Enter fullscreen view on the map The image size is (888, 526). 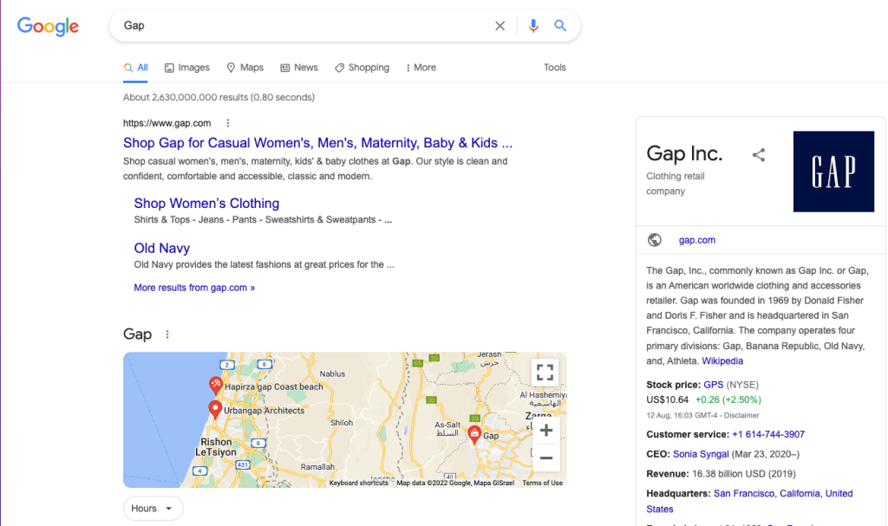[x=545, y=372]
